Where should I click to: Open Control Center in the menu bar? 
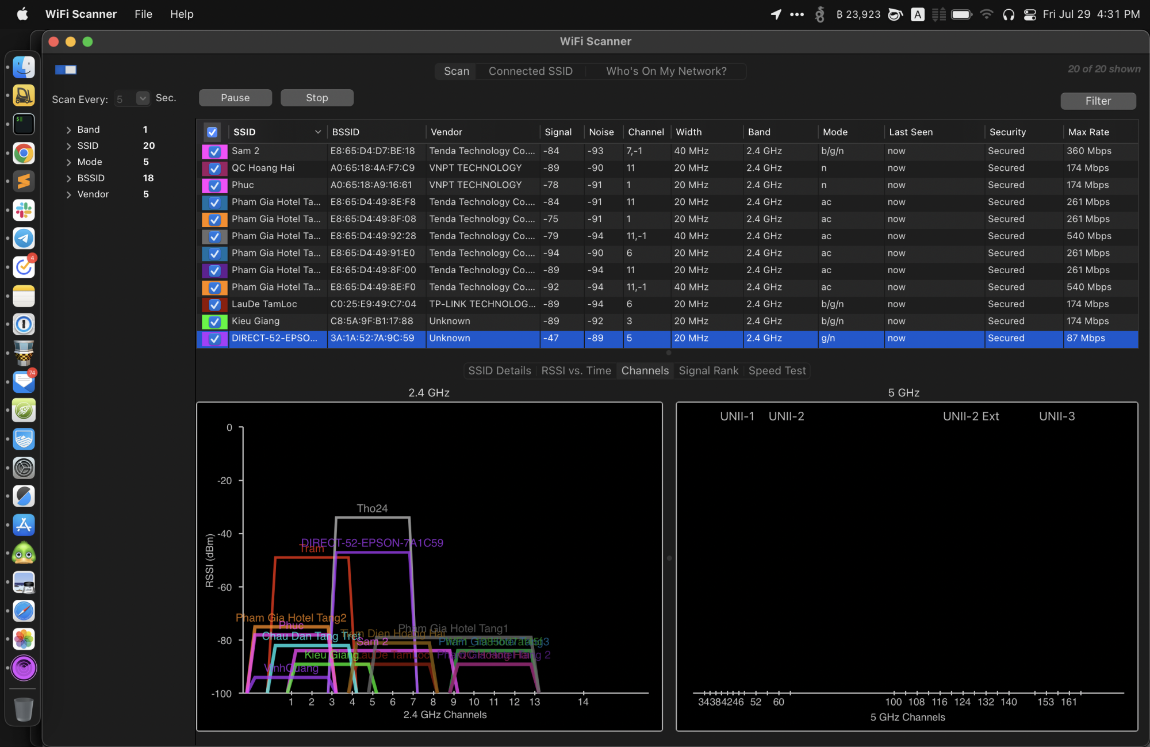pos(1030,14)
